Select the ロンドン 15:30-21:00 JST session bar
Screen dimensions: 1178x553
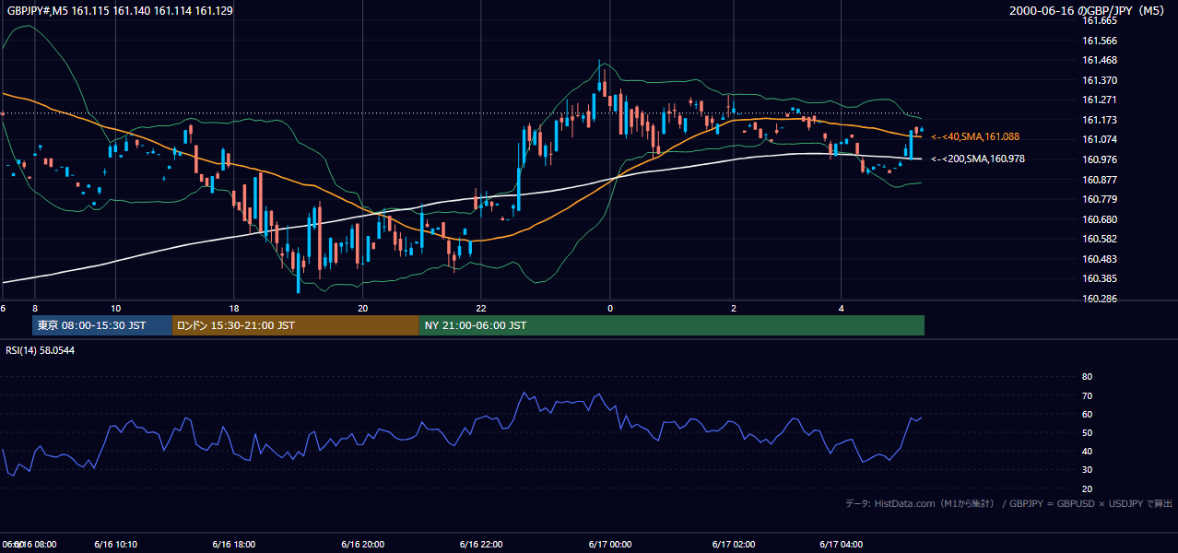point(295,325)
